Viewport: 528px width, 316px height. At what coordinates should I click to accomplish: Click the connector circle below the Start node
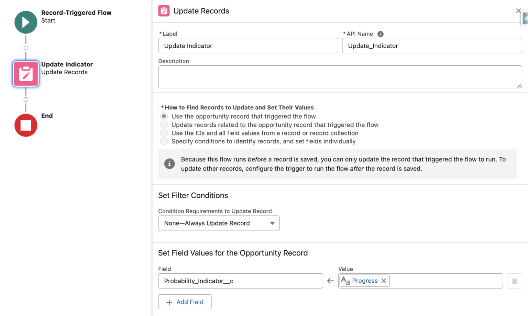click(26, 48)
